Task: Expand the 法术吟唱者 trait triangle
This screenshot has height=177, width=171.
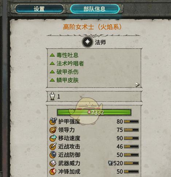Action: 52,63
